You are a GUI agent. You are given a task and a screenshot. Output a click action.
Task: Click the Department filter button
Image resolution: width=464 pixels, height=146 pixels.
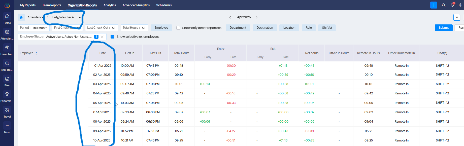click(x=238, y=28)
